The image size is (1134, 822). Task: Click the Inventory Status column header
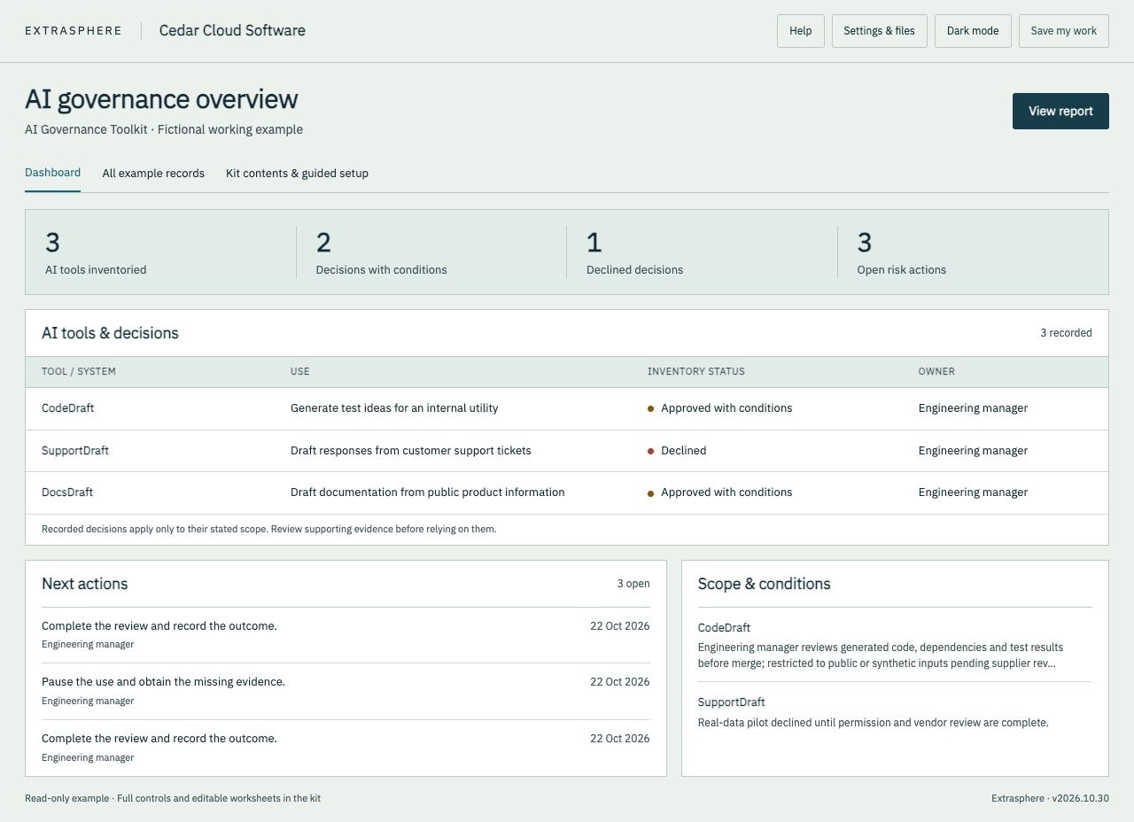pos(696,372)
